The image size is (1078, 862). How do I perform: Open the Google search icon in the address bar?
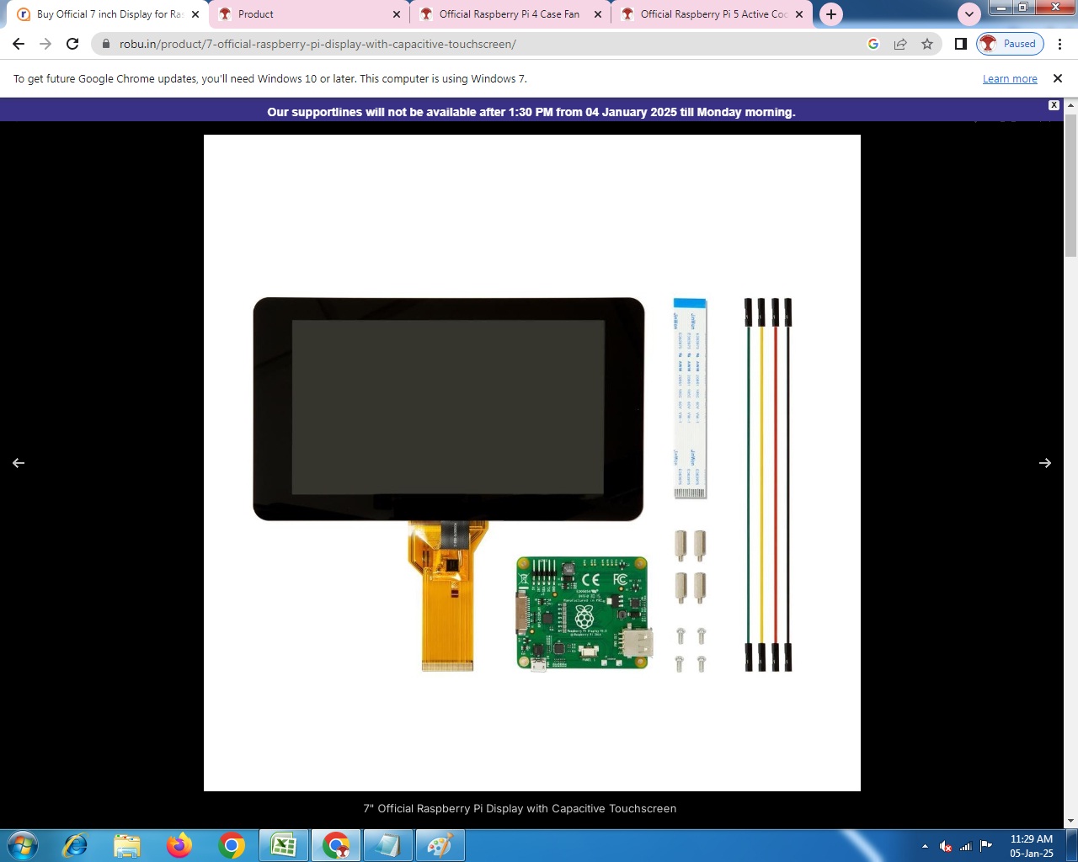coord(873,44)
